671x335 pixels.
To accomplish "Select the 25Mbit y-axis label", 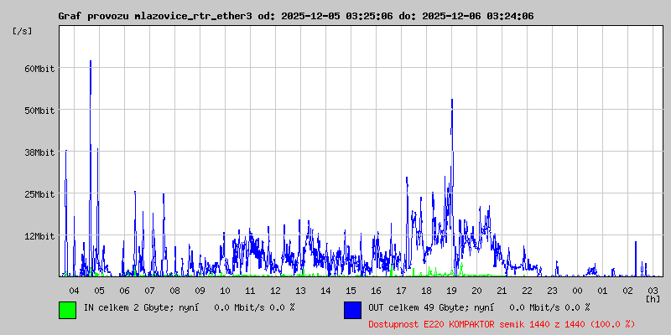I will 39,194.
